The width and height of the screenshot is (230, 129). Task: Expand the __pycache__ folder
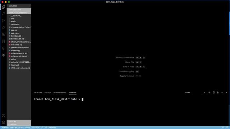pos(19,16)
